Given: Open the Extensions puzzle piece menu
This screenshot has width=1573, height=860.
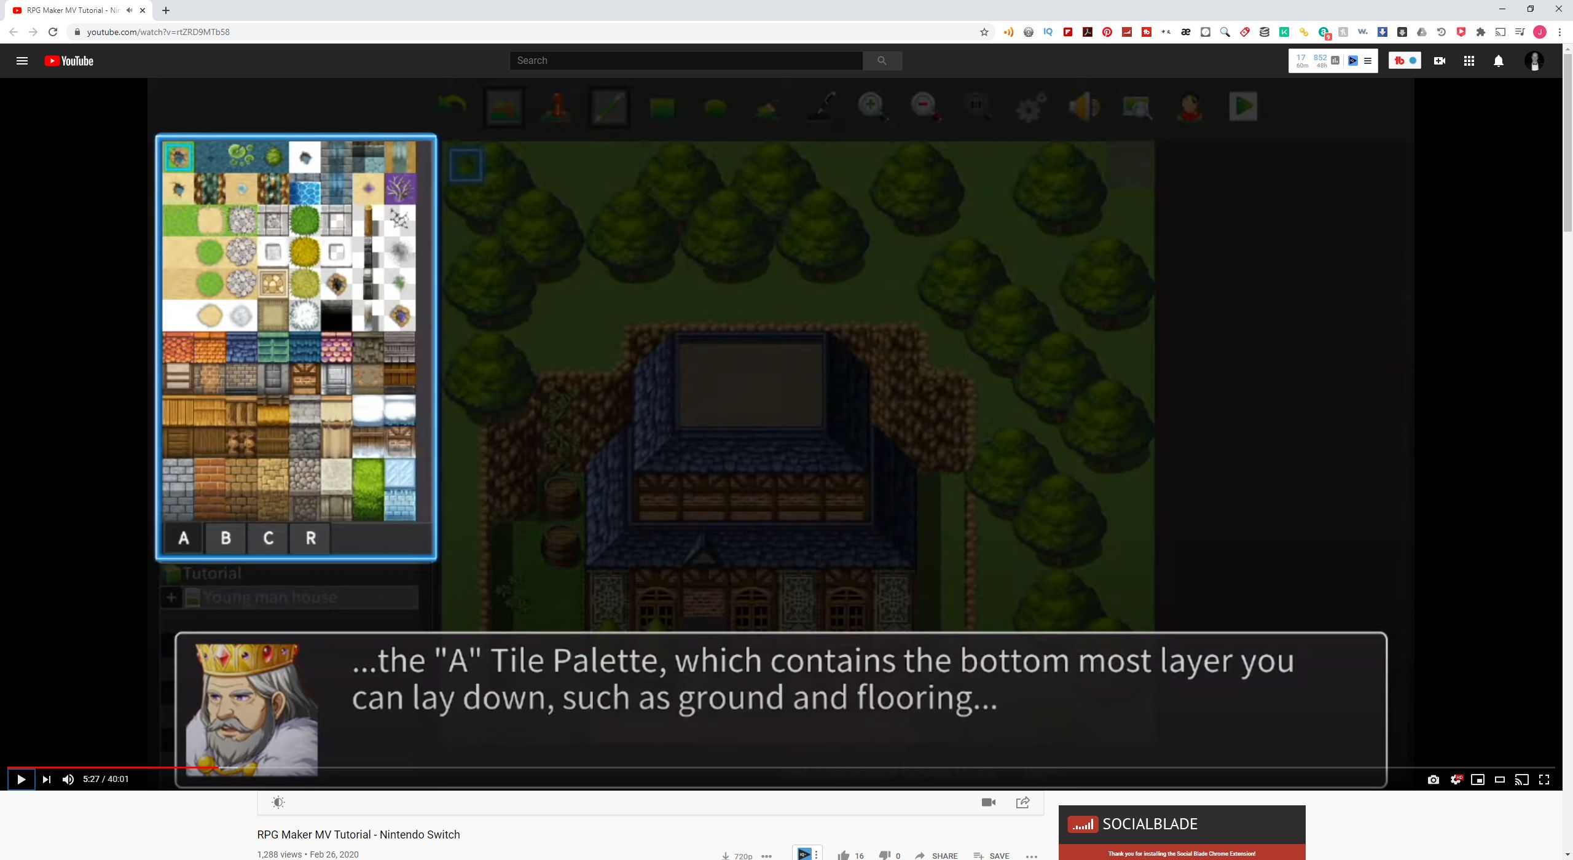Looking at the screenshot, I should 1481,32.
